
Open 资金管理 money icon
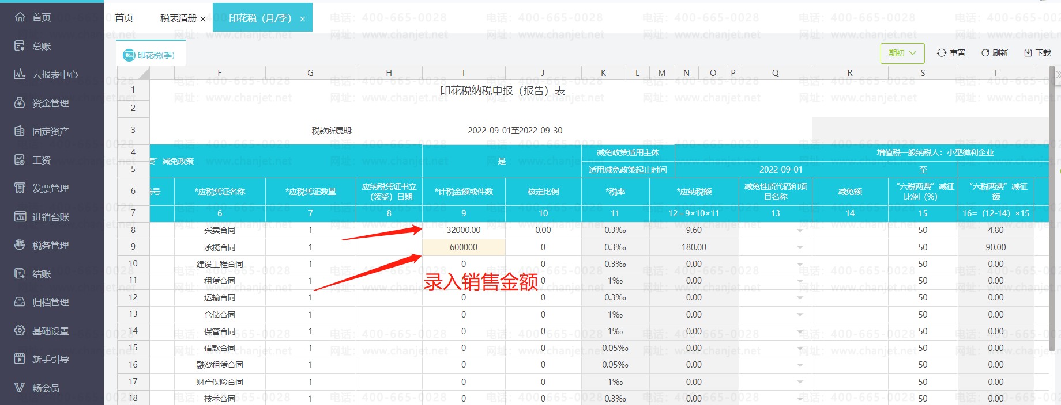[x=20, y=103]
